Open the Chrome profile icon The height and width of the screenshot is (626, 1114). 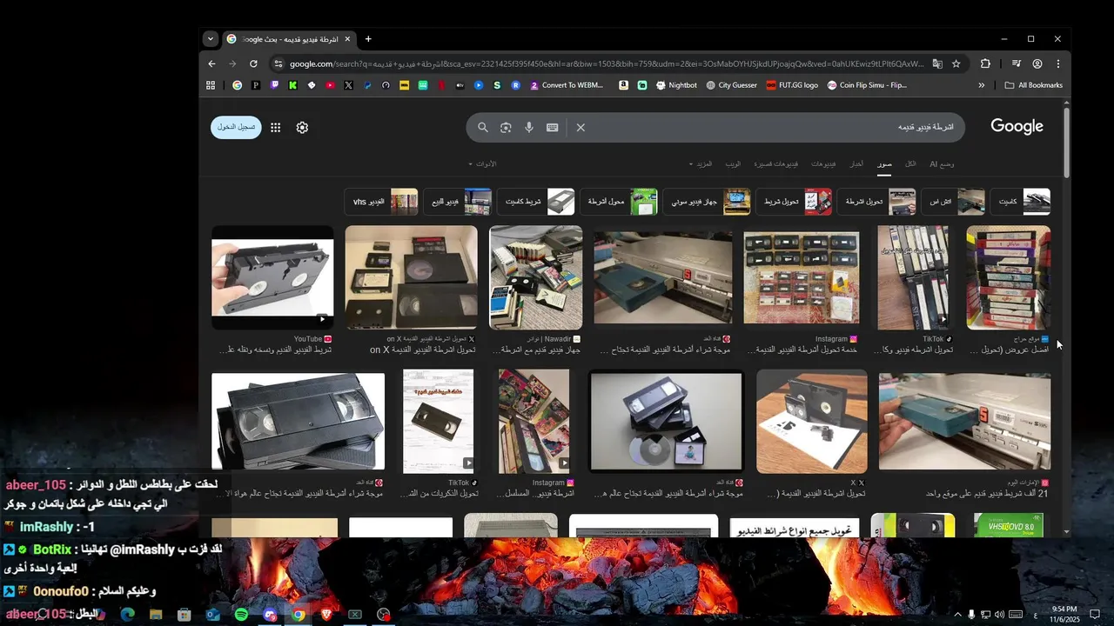point(1037,63)
